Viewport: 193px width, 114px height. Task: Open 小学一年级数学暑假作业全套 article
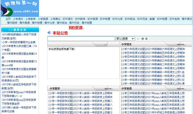coord(18,42)
